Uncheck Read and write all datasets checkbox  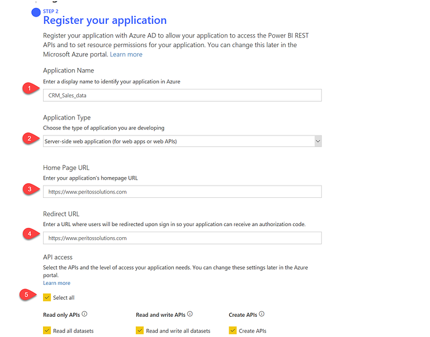[x=139, y=330]
